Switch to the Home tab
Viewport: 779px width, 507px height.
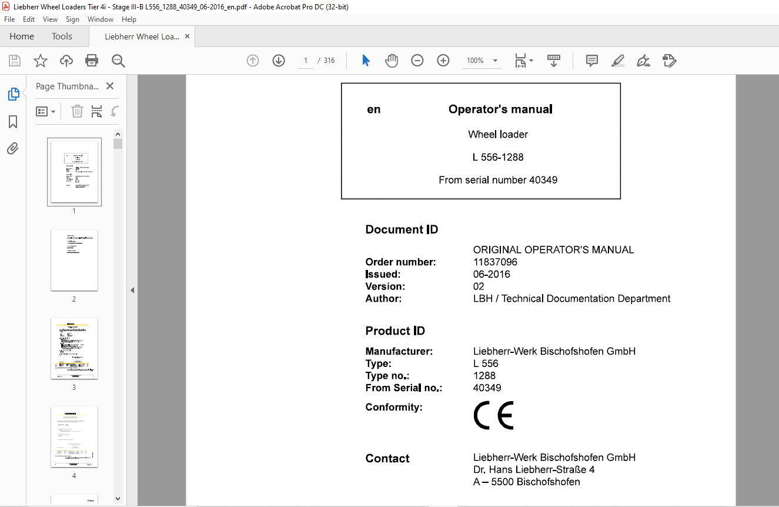pos(22,36)
